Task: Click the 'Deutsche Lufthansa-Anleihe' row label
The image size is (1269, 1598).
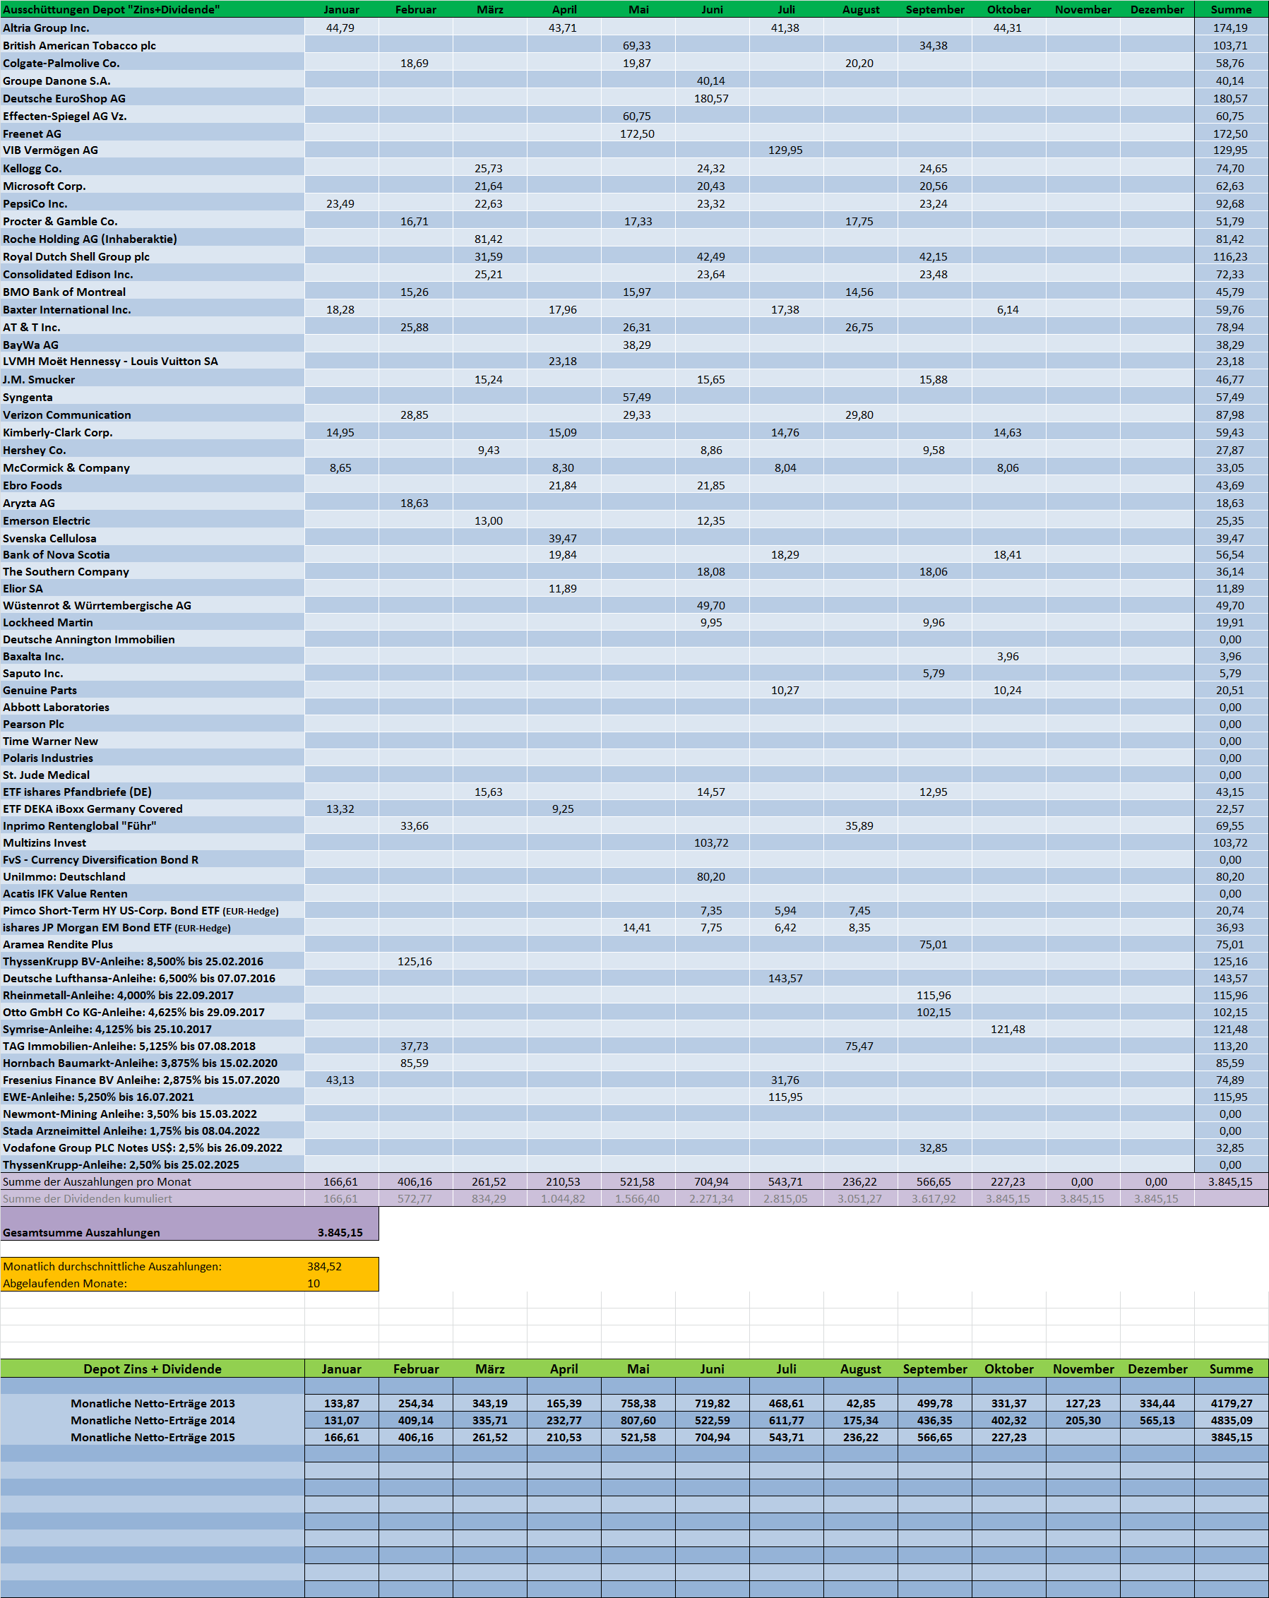Action: click(x=139, y=979)
